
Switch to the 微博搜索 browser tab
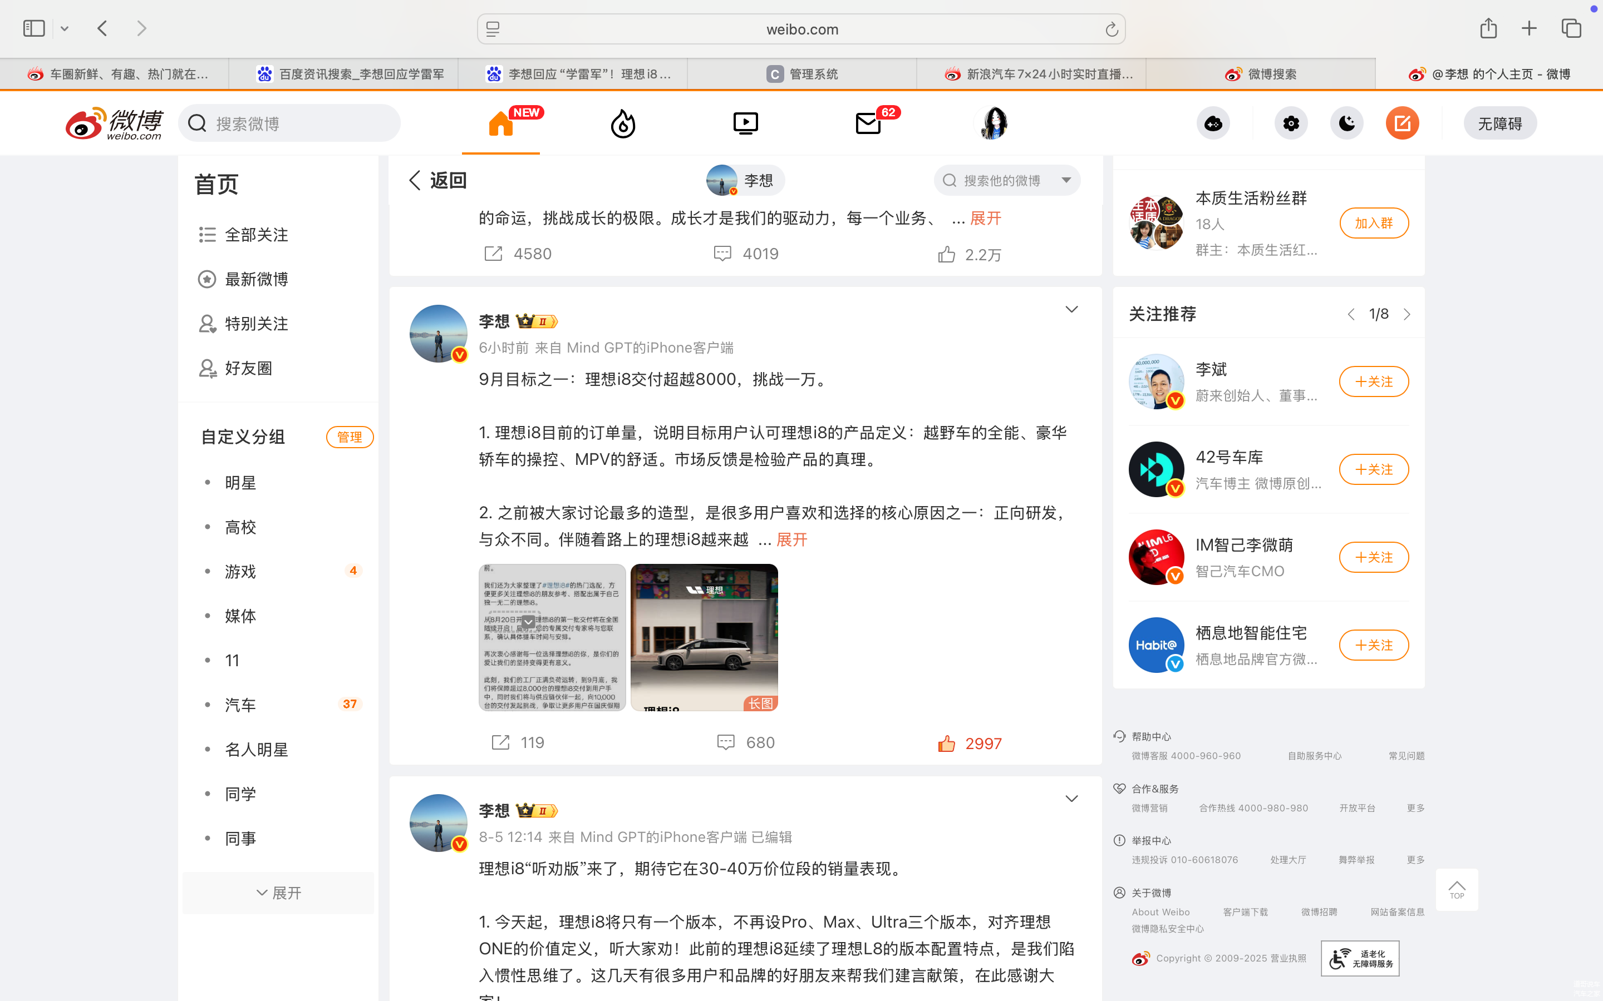point(1261,74)
